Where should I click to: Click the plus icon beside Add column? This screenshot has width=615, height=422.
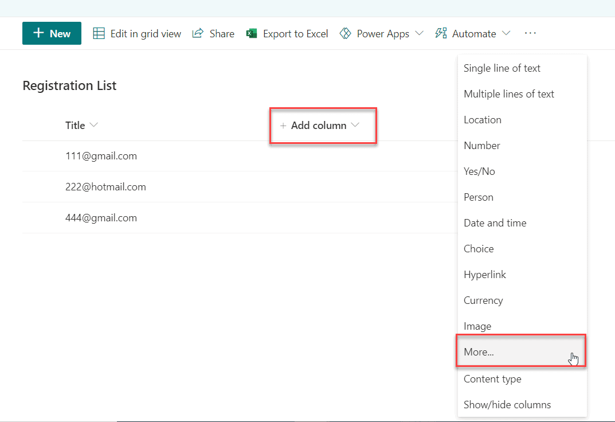(x=284, y=125)
